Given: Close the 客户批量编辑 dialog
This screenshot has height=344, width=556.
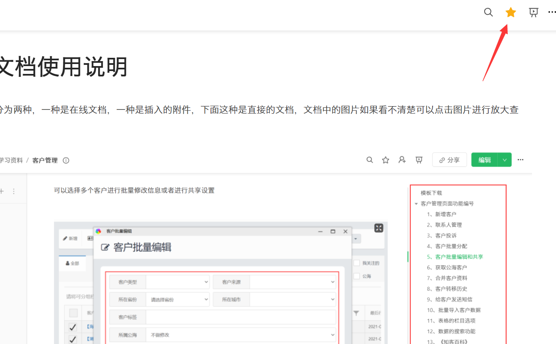Looking at the screenshot, I should (345, 232).
